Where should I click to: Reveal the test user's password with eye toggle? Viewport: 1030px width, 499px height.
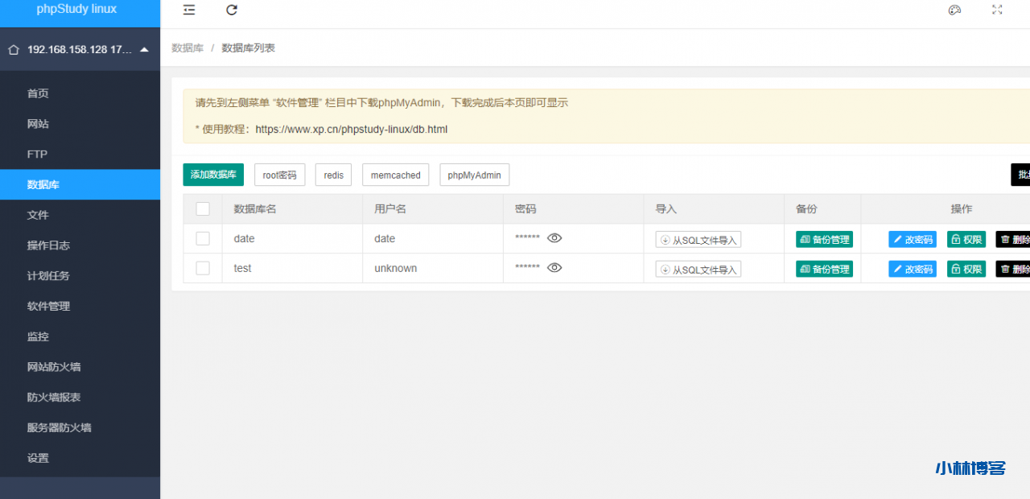(554, 267)
